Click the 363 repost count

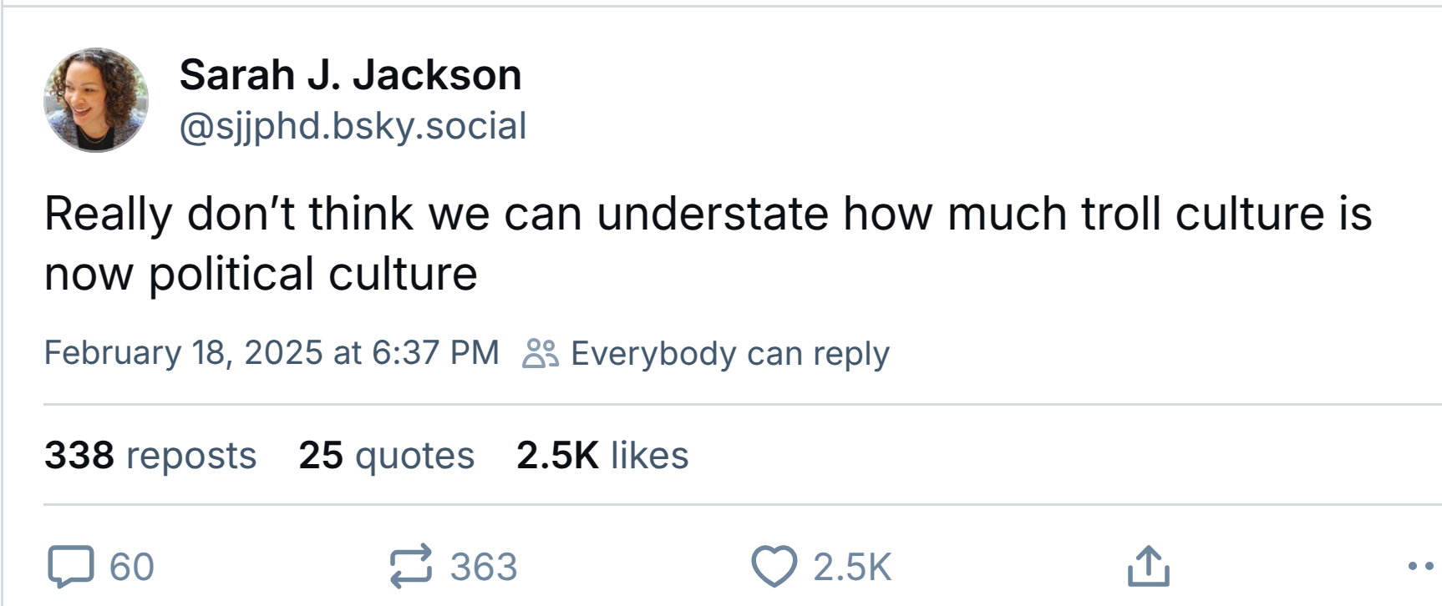tap(484, 568)
